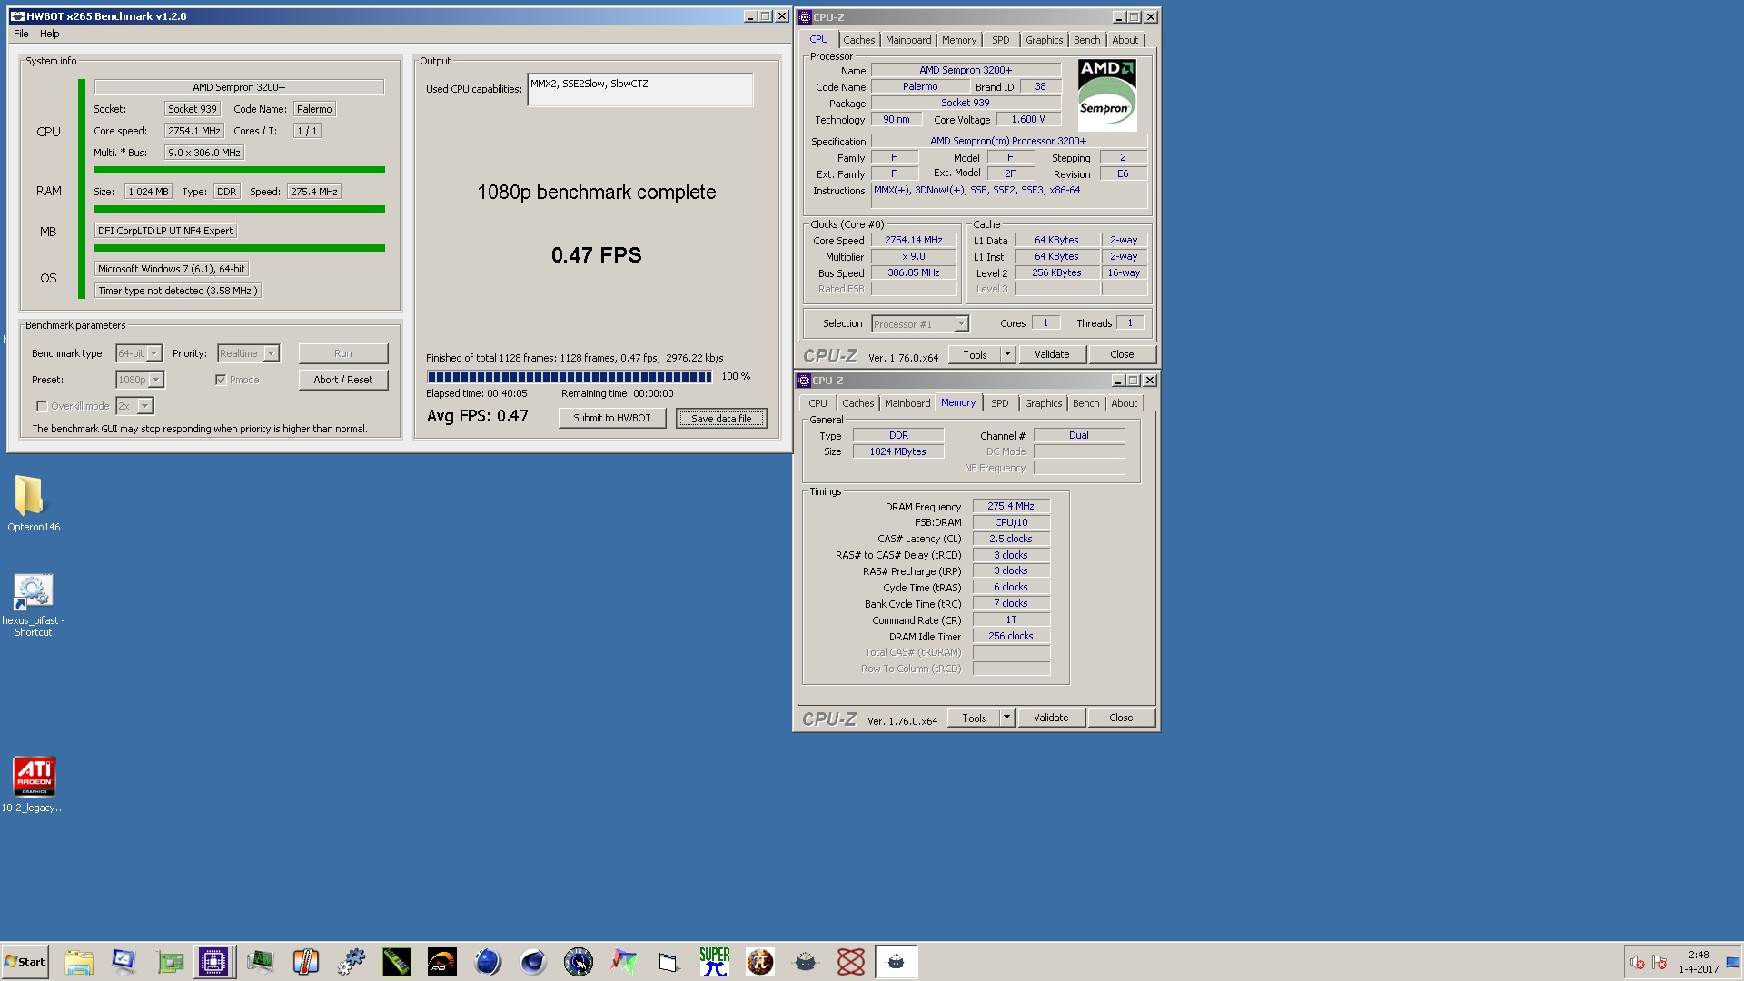Click the Used CPU capabilities text box
The image size is (1744, 981).
(x=639, y=90)
